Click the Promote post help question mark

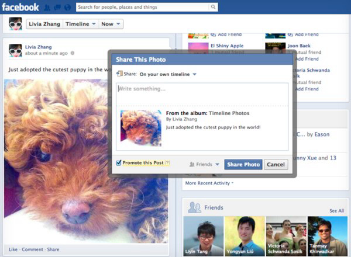[167, 163]
